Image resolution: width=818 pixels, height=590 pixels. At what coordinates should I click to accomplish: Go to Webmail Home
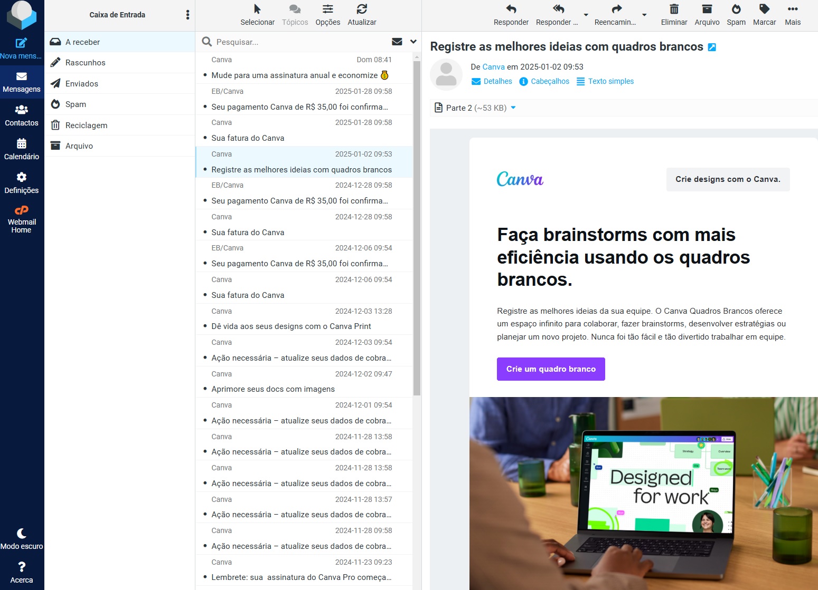point(22,219)
